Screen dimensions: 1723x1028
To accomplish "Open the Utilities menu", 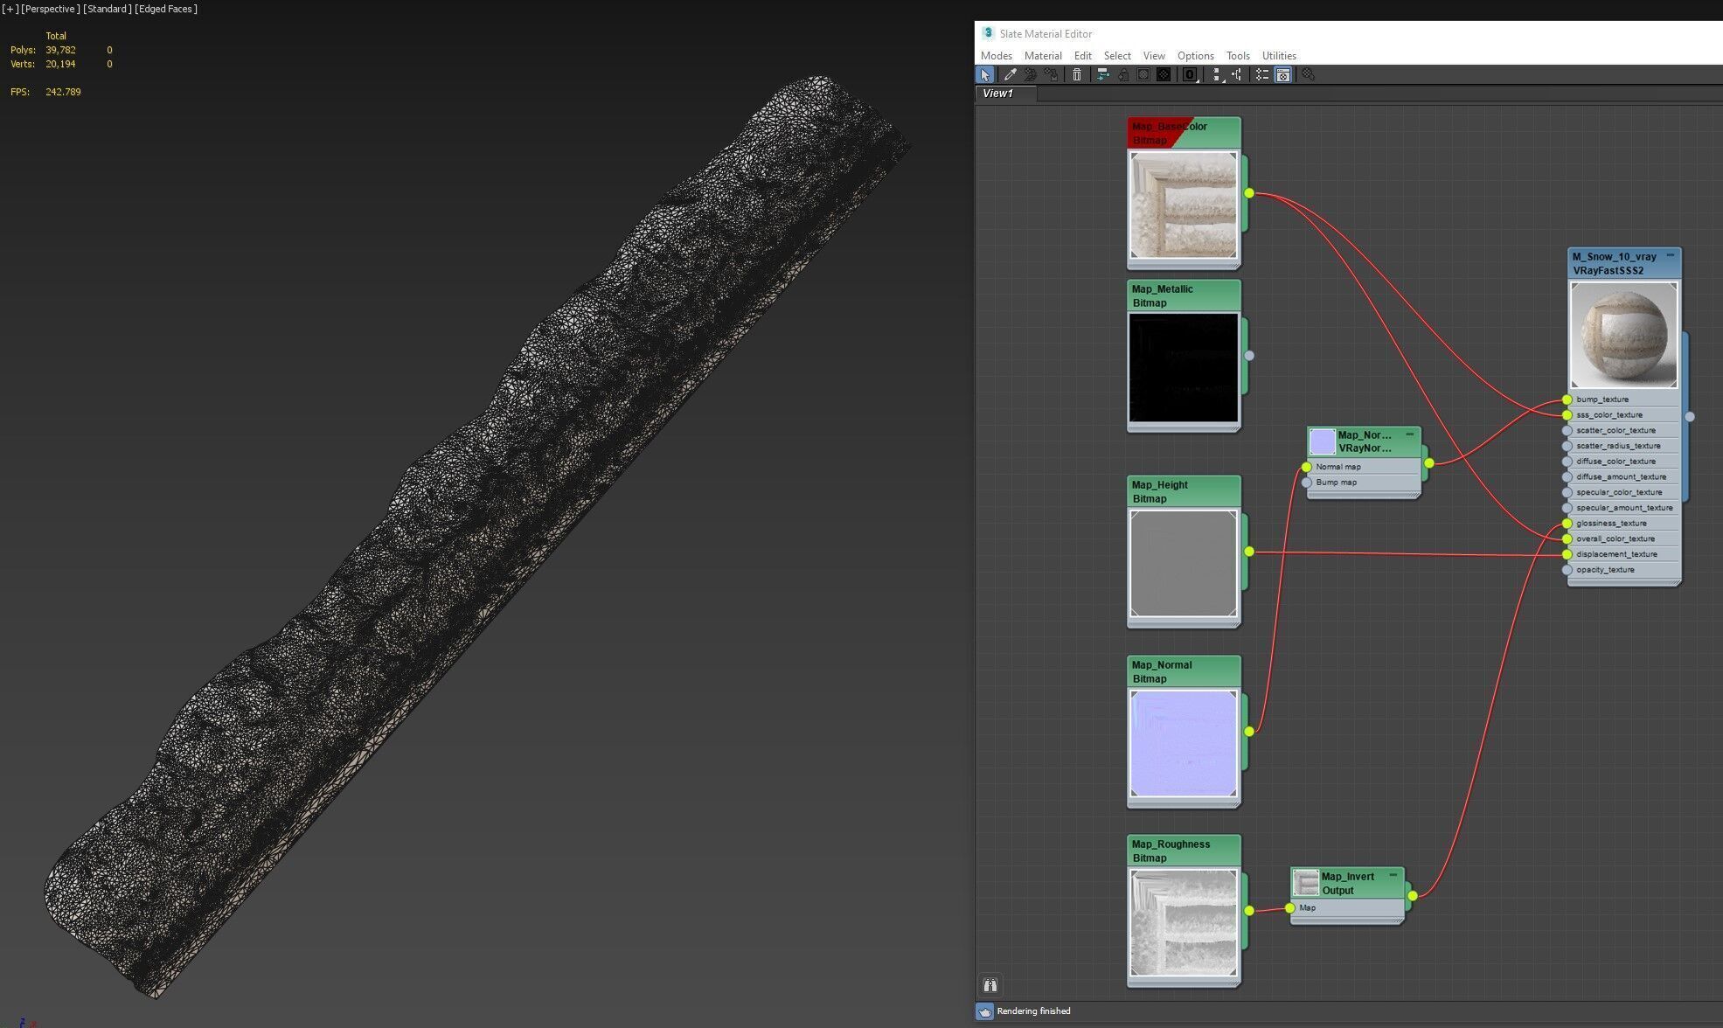I will click(1278, 56).
